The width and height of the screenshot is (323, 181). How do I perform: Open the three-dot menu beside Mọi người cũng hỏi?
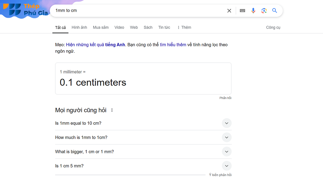(x=112, y=110)
